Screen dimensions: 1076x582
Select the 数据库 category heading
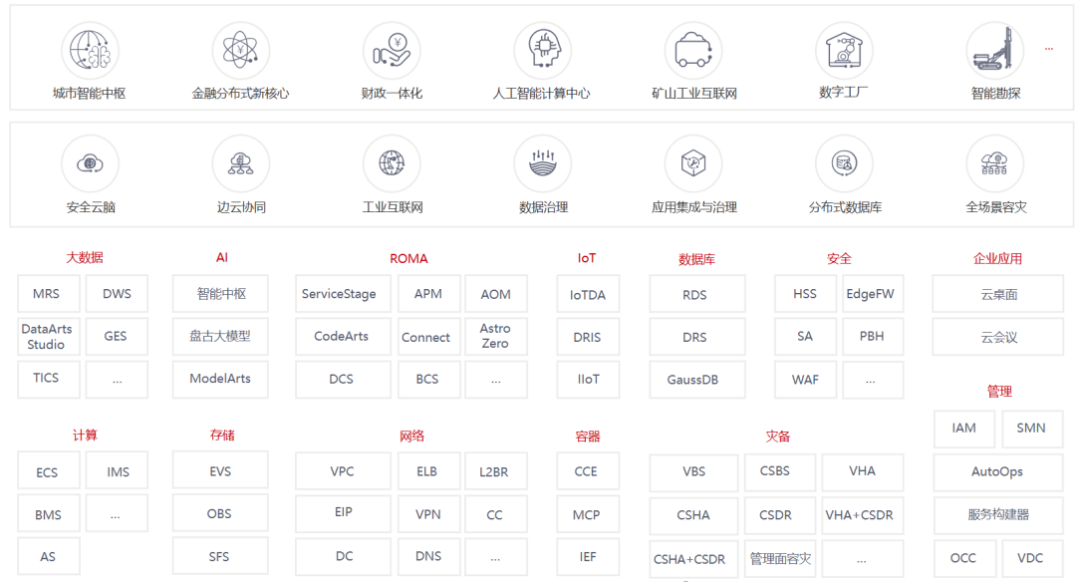pos(696,259)
